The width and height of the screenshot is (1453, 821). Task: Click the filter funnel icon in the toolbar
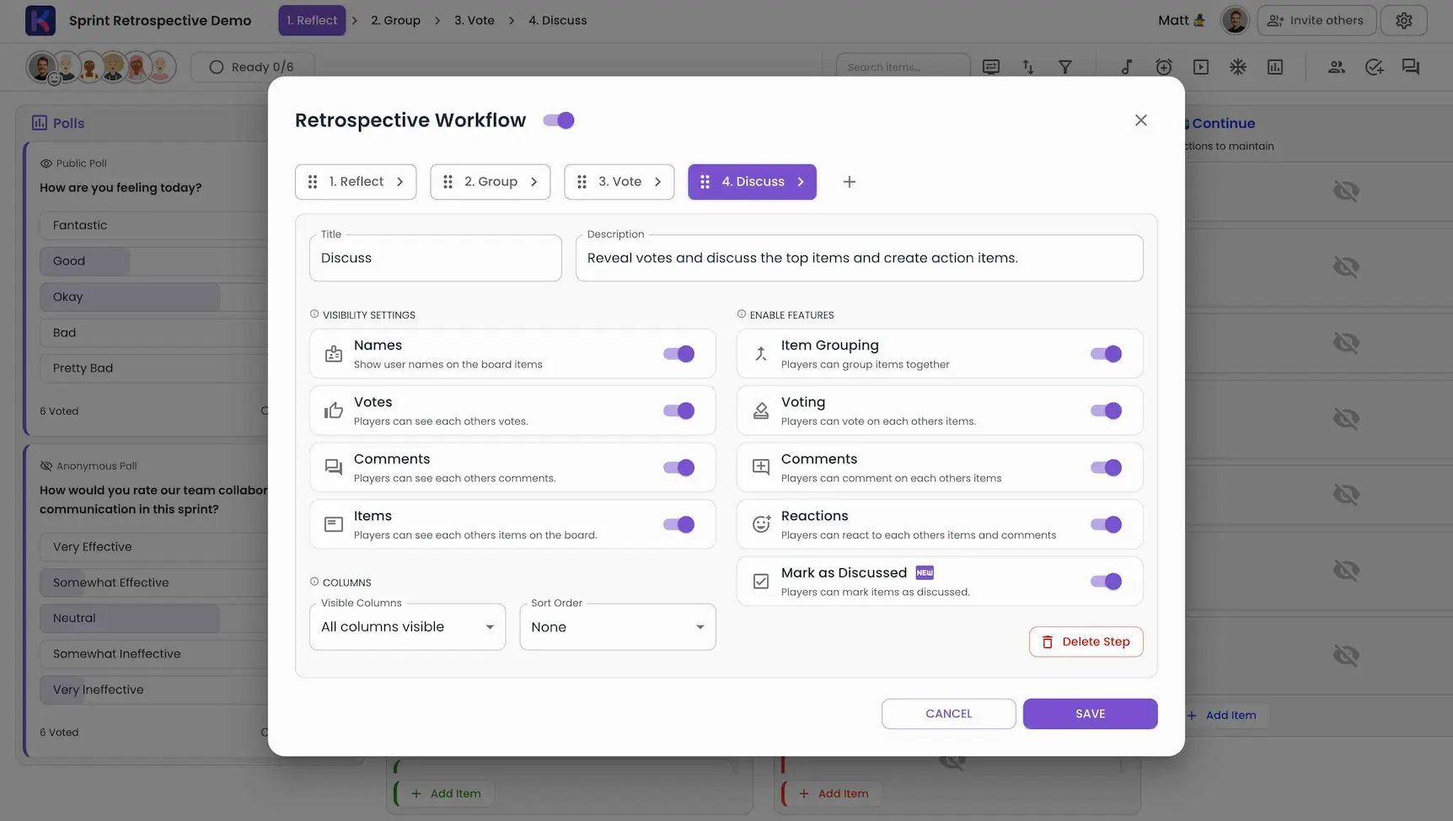pos(1065,67)
